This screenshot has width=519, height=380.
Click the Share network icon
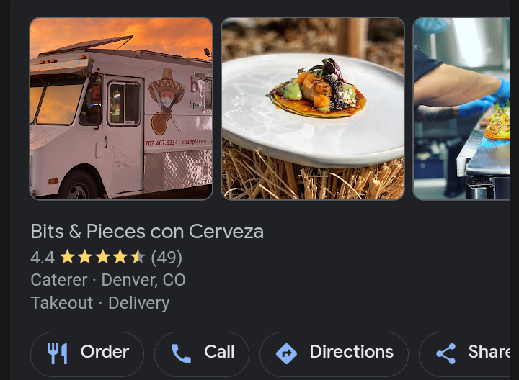tap(446, 353)
